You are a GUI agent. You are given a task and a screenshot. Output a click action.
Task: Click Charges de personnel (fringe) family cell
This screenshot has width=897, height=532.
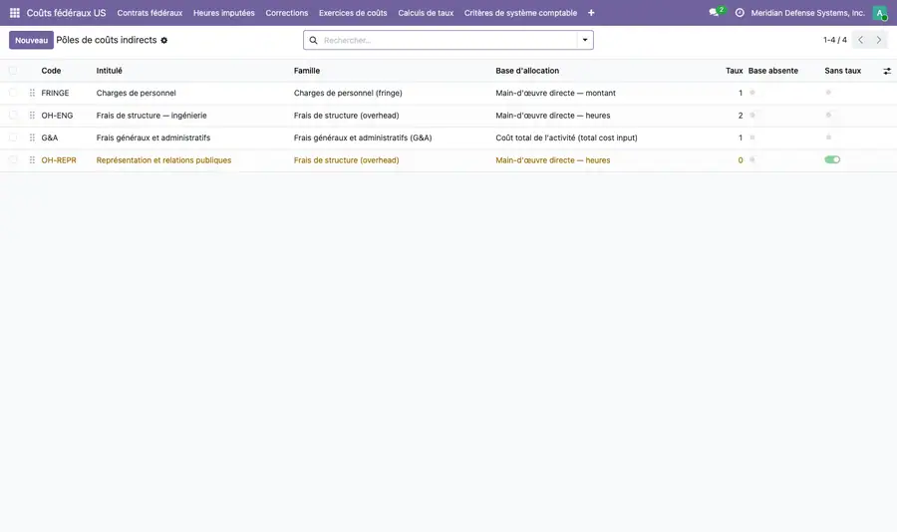pyautogui.click(x=348, y=93)
